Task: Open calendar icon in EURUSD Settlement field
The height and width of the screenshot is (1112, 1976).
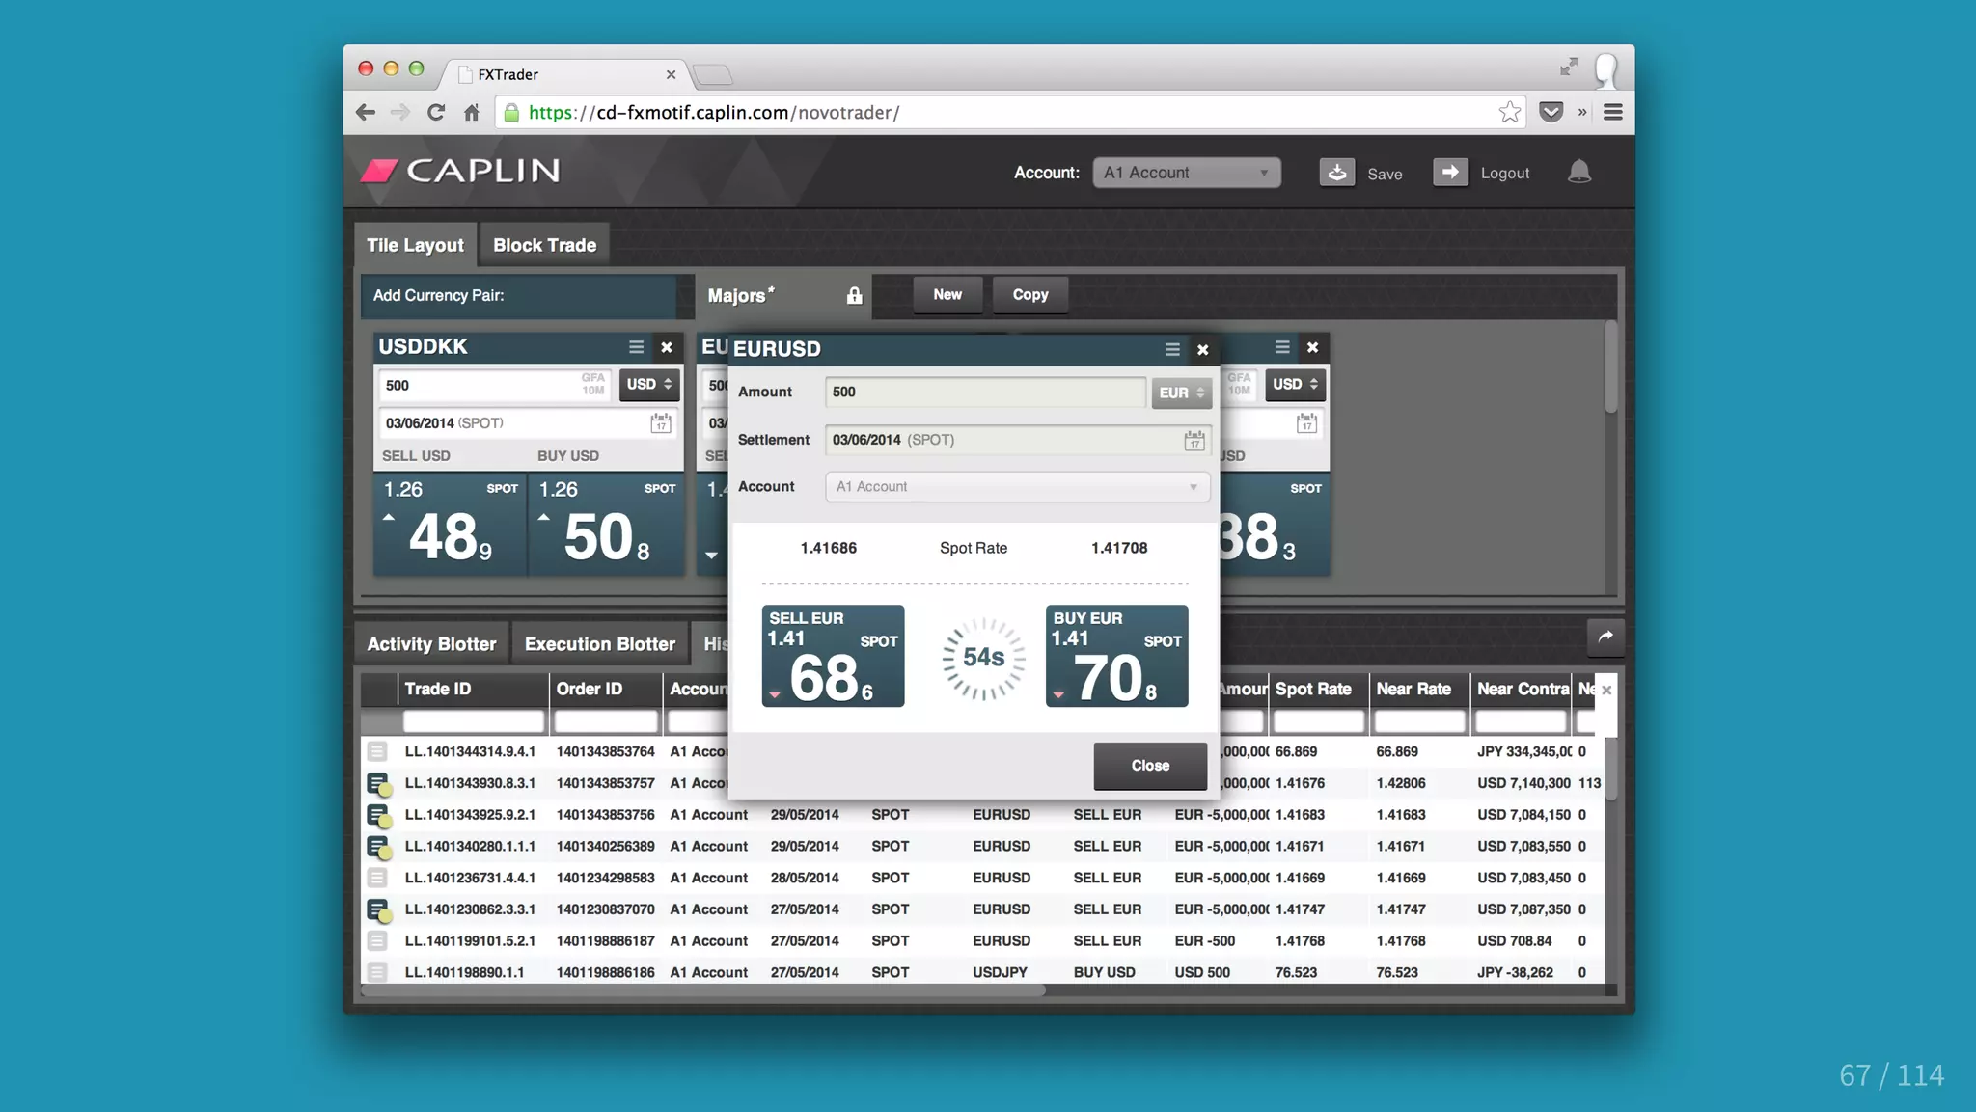Action: tap(1194, 441)
